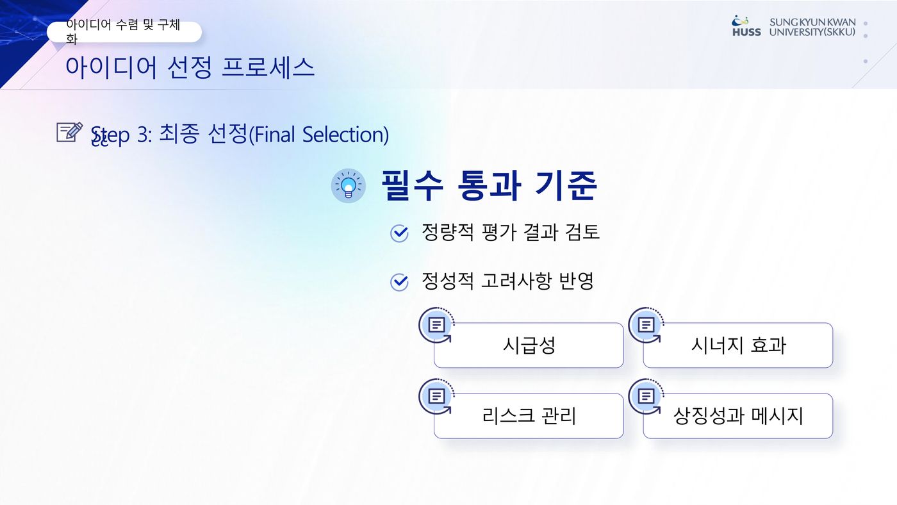The image size is (897, 505).
Task: Click the light bulb icon
Action: click(x=348, y=186)
